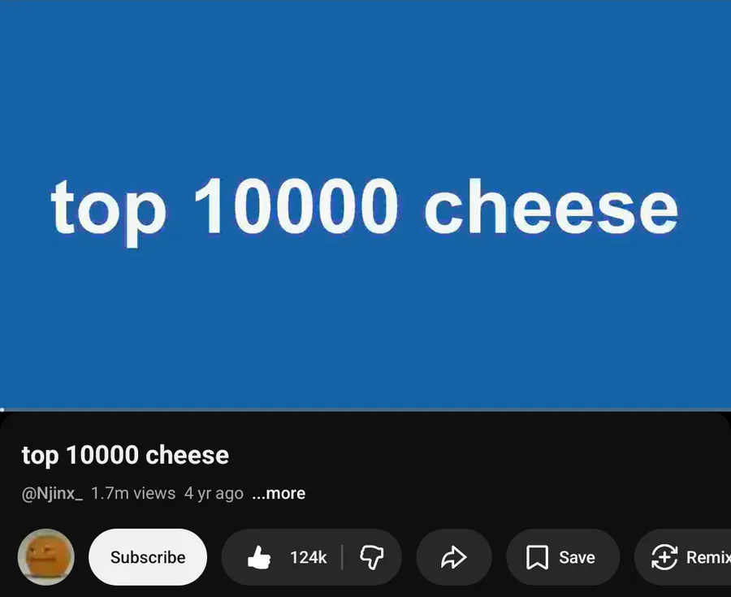This screenshot has height=597, width=731.
Task: Open the channel's orange avatar picture
Action: pos(46,557)
